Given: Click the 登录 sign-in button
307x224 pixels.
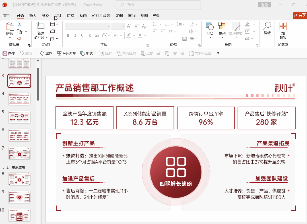Looking at the screenshot, I should (x=264, y=5).
